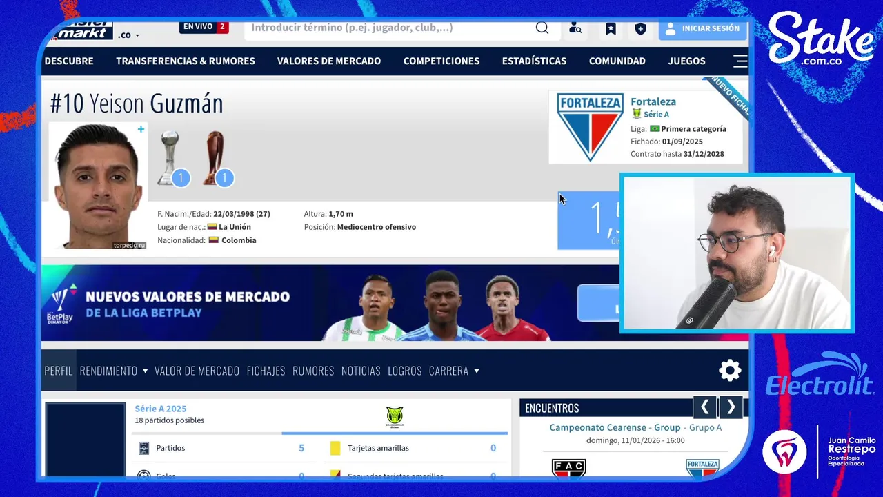Click the Transfermarkt logo
Viewport: 883px width, 497px height.
(83, 30)
